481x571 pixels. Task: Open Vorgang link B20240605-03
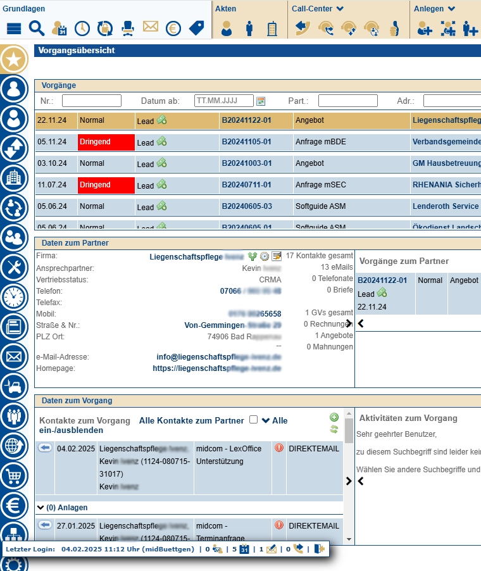coord(247,206)
